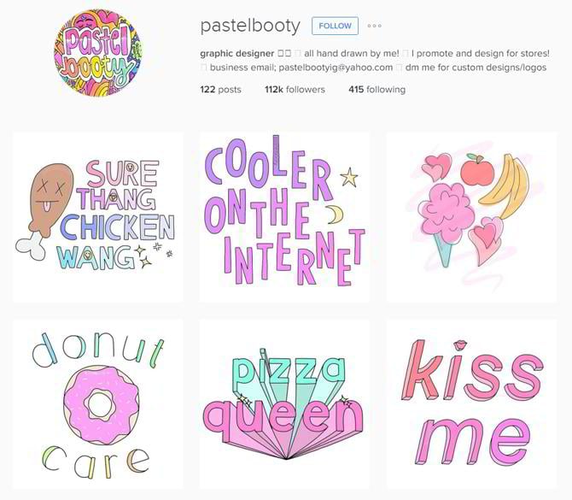Open the pastelbooty profile picture
Viewport: 572px width, 500px height.
pyautogui.click(x=98, y=53)
